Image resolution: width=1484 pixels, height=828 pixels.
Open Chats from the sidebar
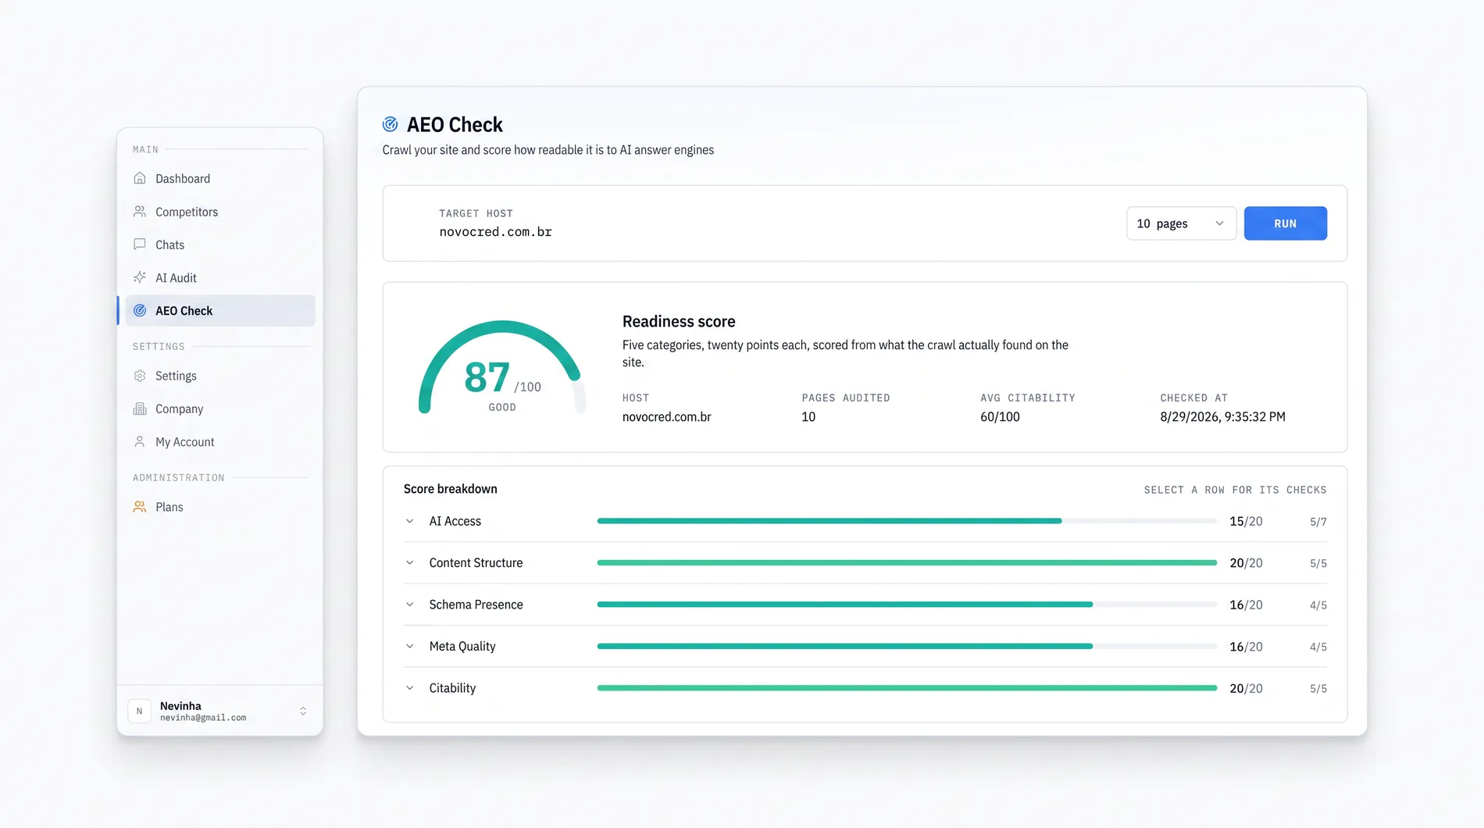tap(220, 244)
